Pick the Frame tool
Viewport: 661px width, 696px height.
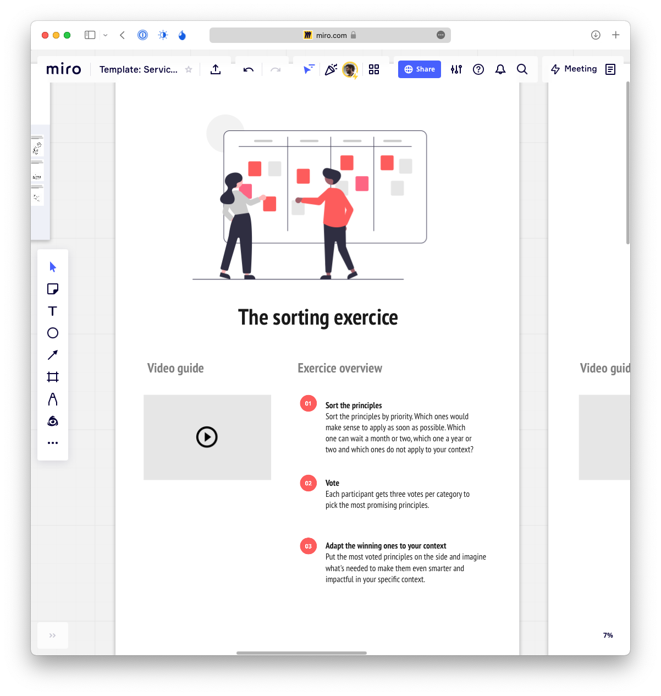[53, 377]
